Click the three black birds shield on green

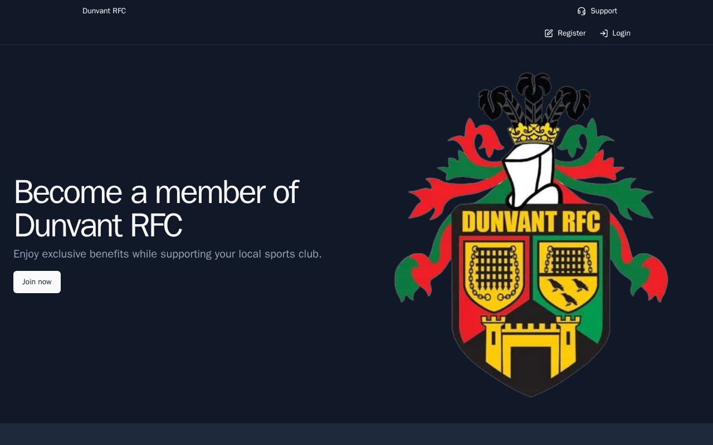click(568, 274)
